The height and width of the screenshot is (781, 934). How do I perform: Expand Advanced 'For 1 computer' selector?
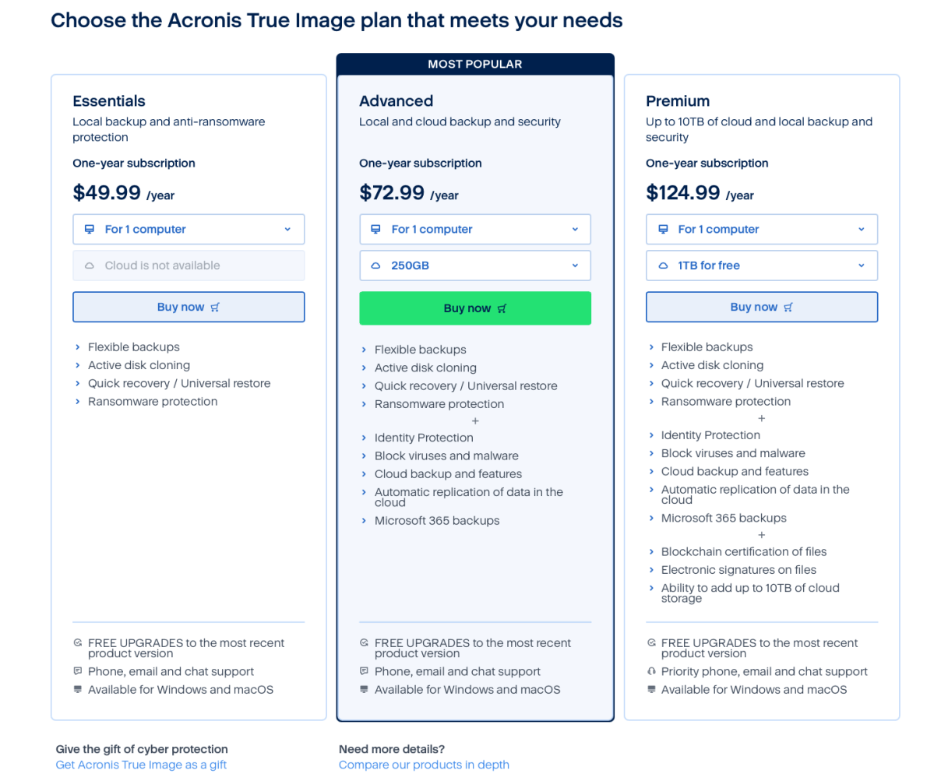[x=475, y=229]
